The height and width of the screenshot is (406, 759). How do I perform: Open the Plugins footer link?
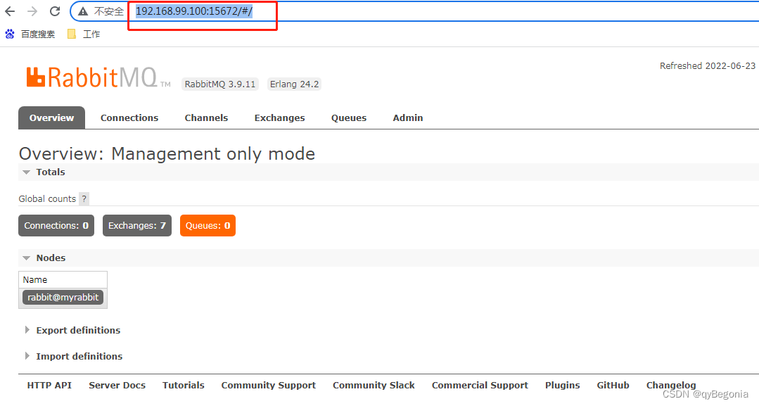563,385
